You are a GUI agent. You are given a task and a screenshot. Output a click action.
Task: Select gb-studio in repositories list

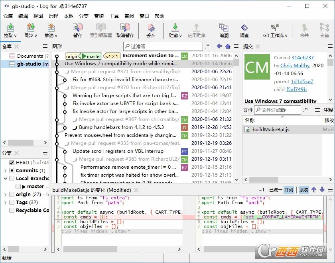[x=25, y=64]
